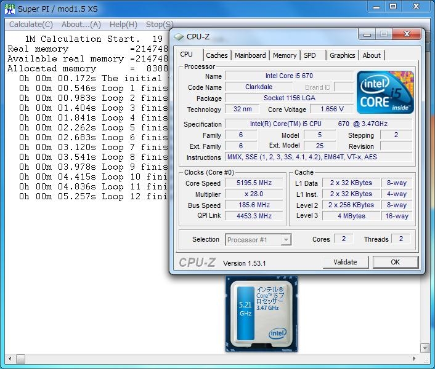Switch to the Memory tab in CPU-Z
The height and width of the screenshot is (369, 435).
pos(285,55)
